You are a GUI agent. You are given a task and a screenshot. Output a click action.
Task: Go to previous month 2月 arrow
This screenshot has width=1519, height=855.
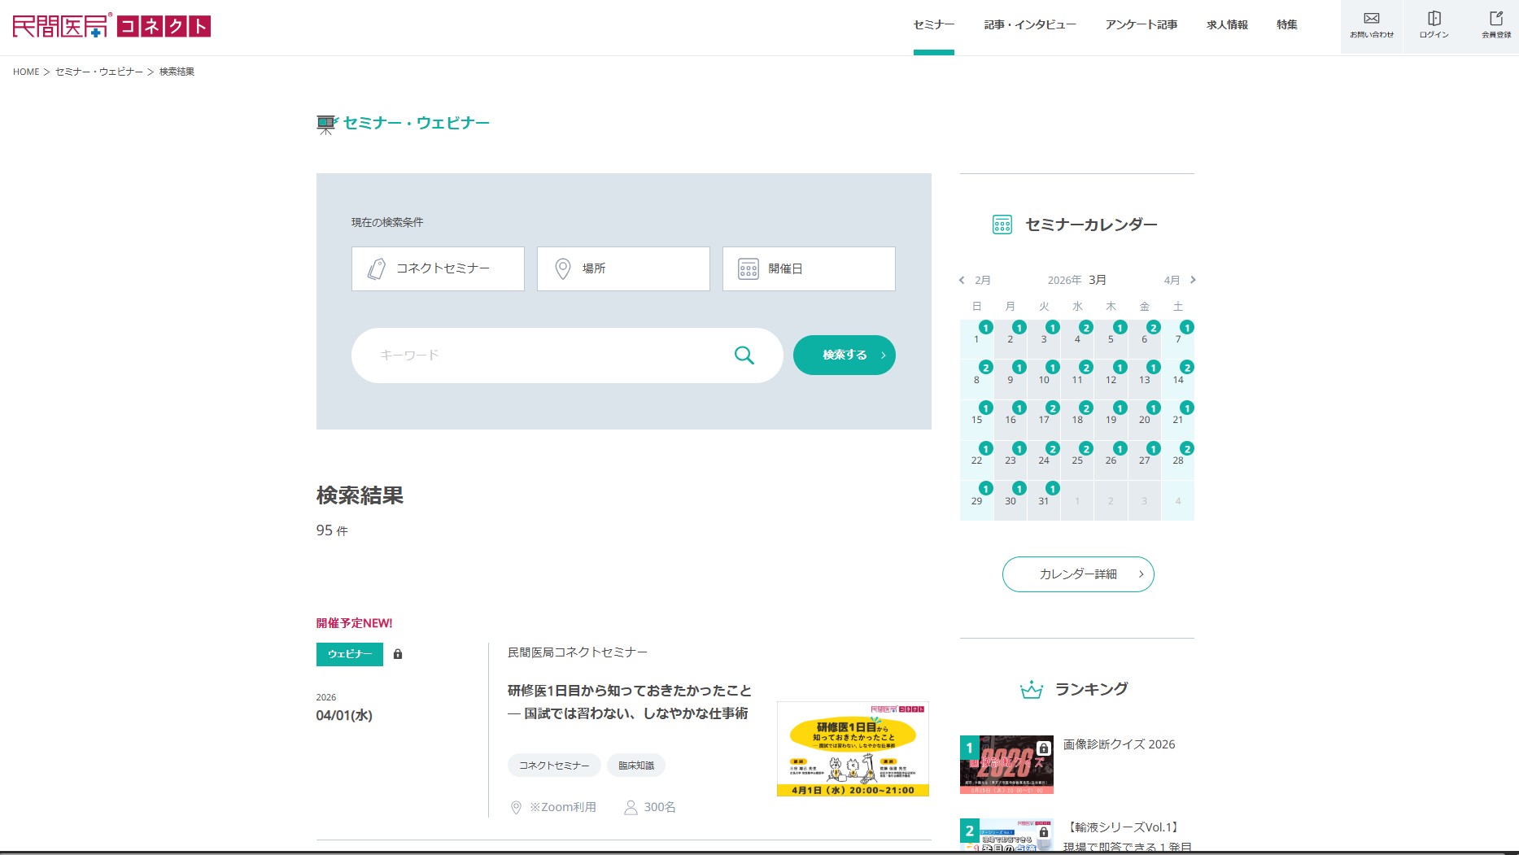(962, 281)
